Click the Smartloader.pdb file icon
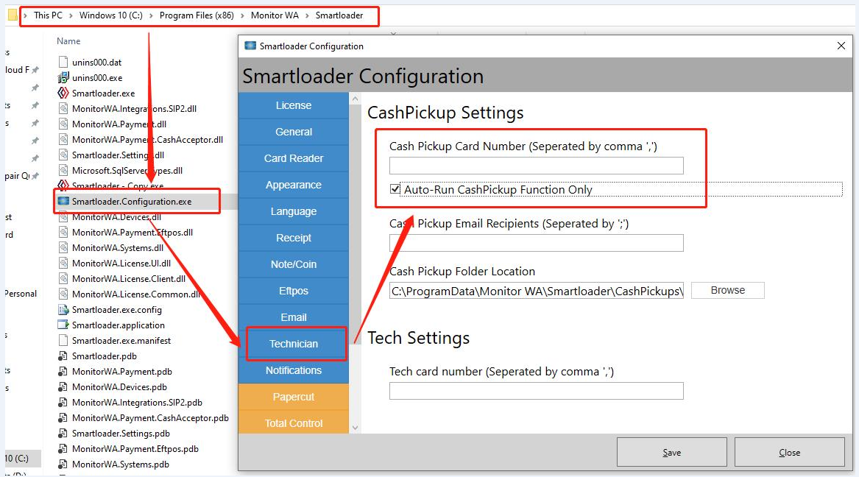Image resolution: width=859 pixels, height=477 pixels. 63,356
